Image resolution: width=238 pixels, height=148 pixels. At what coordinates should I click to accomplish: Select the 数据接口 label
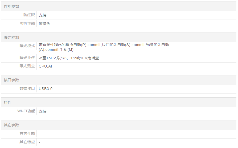click(x=27, y=88)
